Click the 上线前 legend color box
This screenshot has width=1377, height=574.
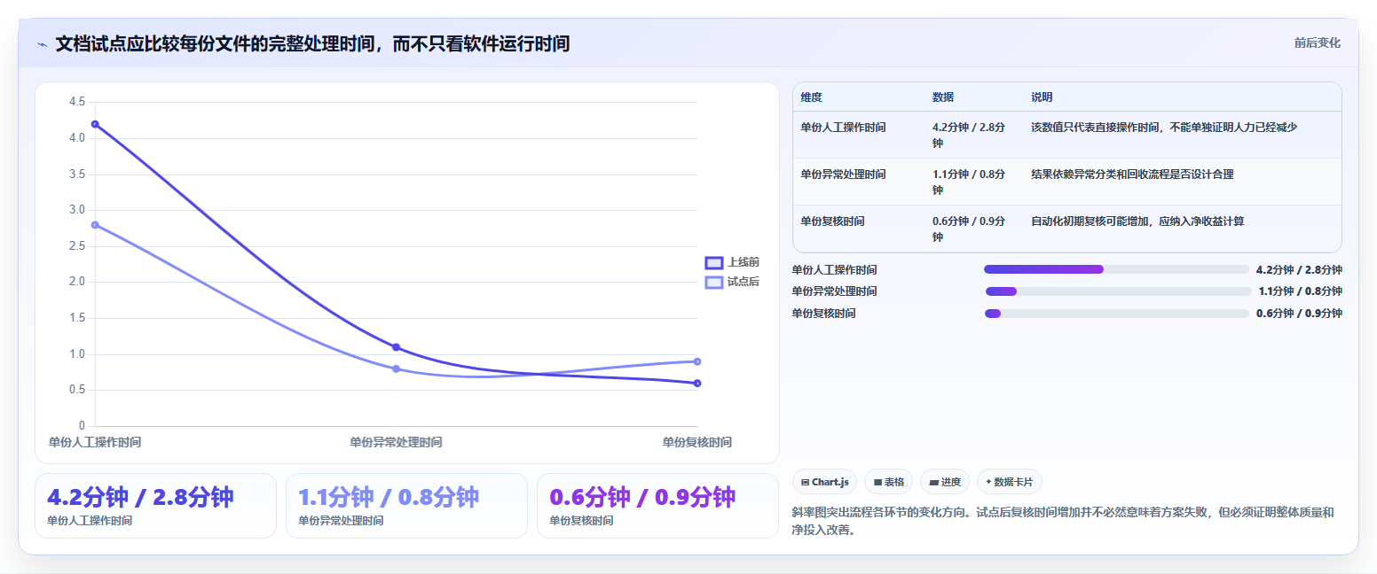[714, 262]
